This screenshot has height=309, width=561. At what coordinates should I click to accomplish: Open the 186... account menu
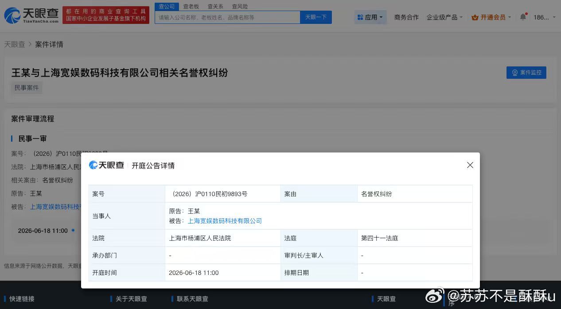(x=544, y=17)
